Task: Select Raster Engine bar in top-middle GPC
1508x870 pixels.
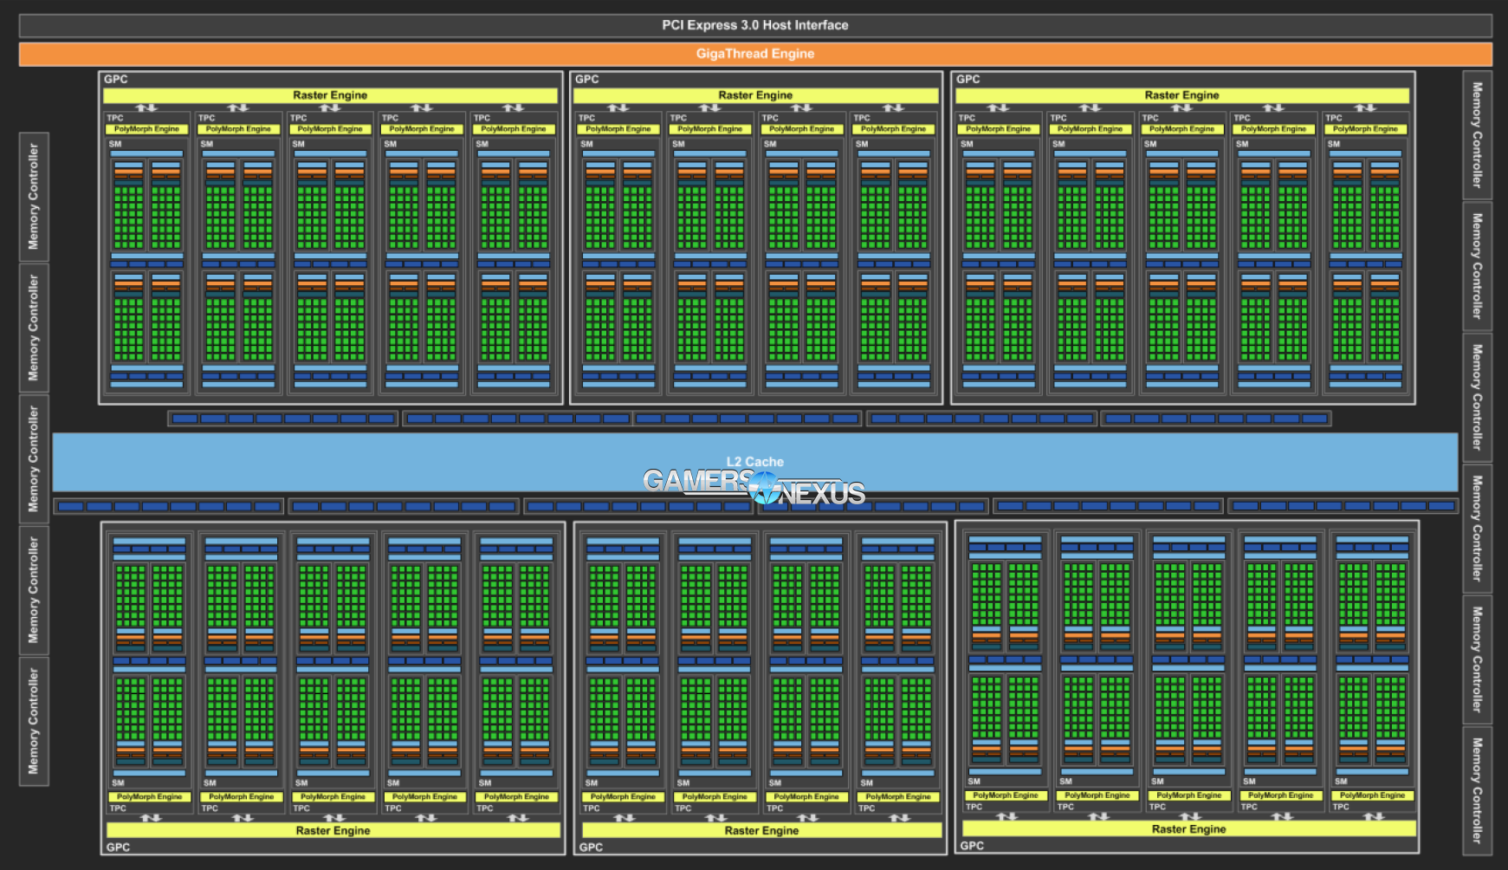Action: pyautogui.click(x=755, y=95)
